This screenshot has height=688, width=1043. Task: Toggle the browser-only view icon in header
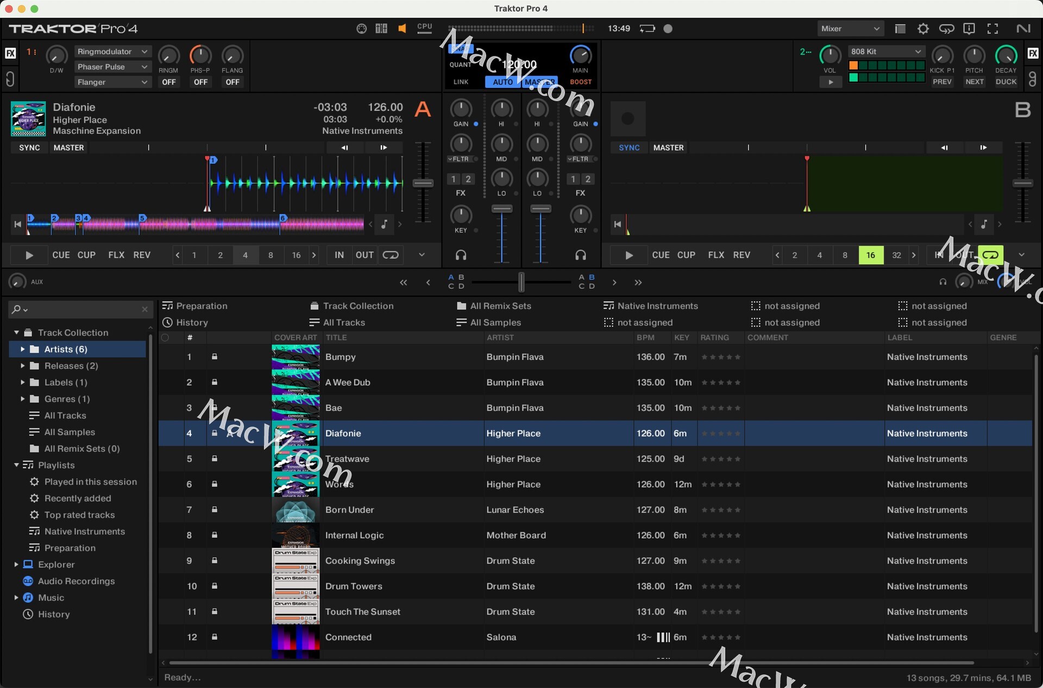[900, 29]
